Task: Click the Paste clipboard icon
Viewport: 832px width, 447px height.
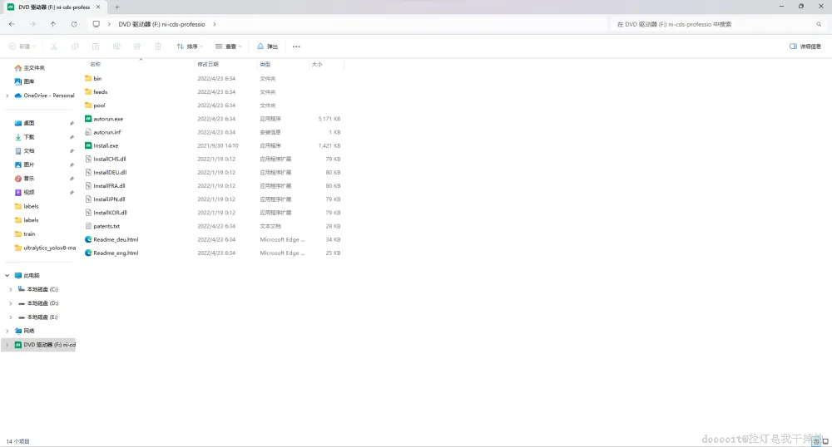Action: pyautogui.click(x=96, y=47)
